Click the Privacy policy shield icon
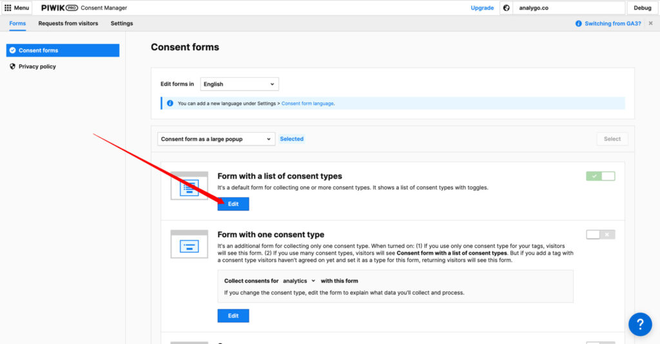660x344 pixels. pos(13,66)
